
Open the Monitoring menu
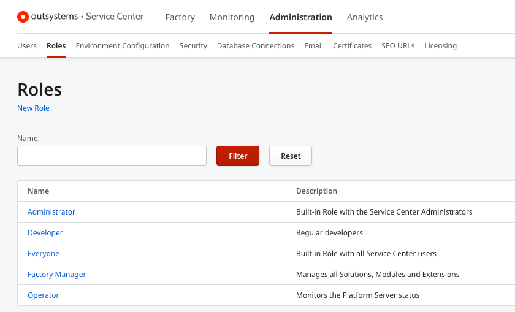tap(232, 17)
